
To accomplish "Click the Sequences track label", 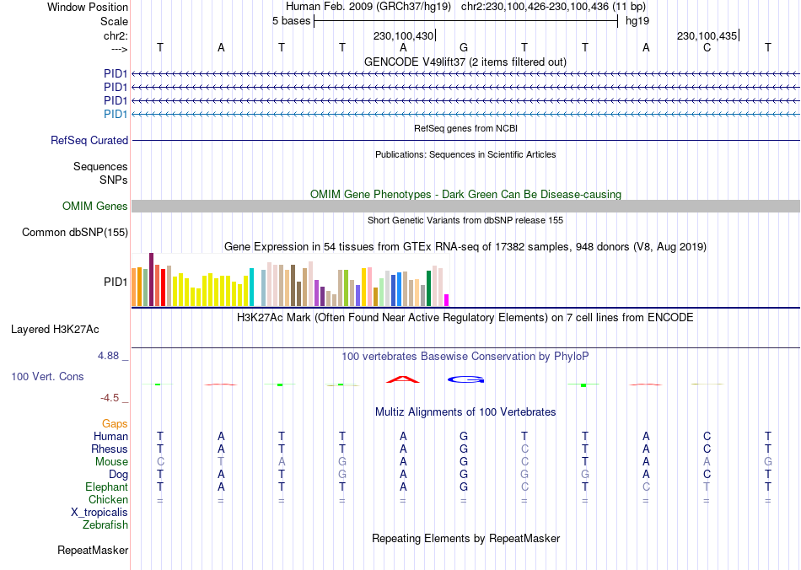I will pyautogui.click(x=100, y=166).
